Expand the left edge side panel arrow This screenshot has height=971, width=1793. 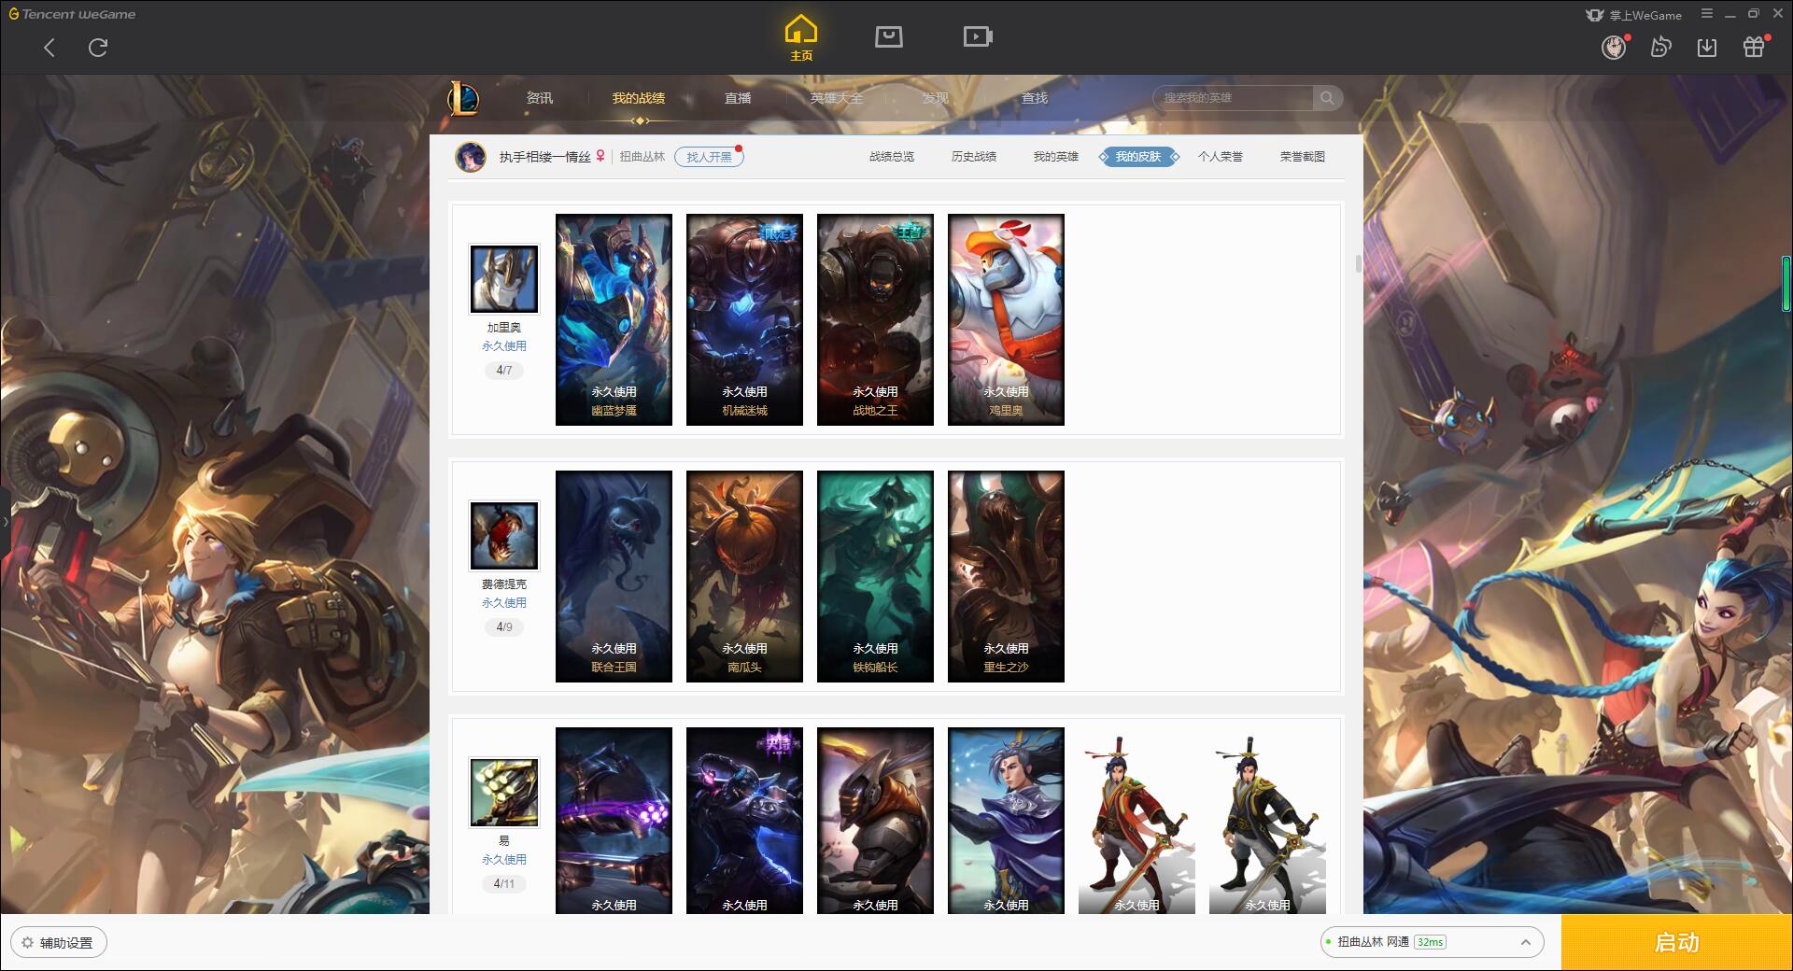tap(5, 522)
